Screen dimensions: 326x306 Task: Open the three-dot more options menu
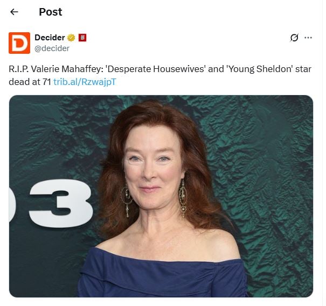point(308,38)
